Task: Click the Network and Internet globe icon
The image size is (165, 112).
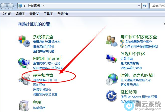Action: (x=24, y=63)
